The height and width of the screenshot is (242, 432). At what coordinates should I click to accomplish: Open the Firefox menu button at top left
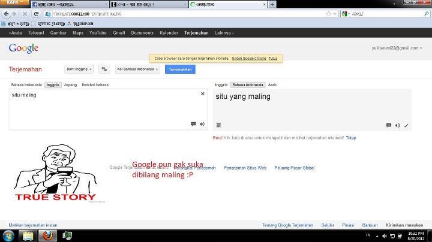click(14, 2)
